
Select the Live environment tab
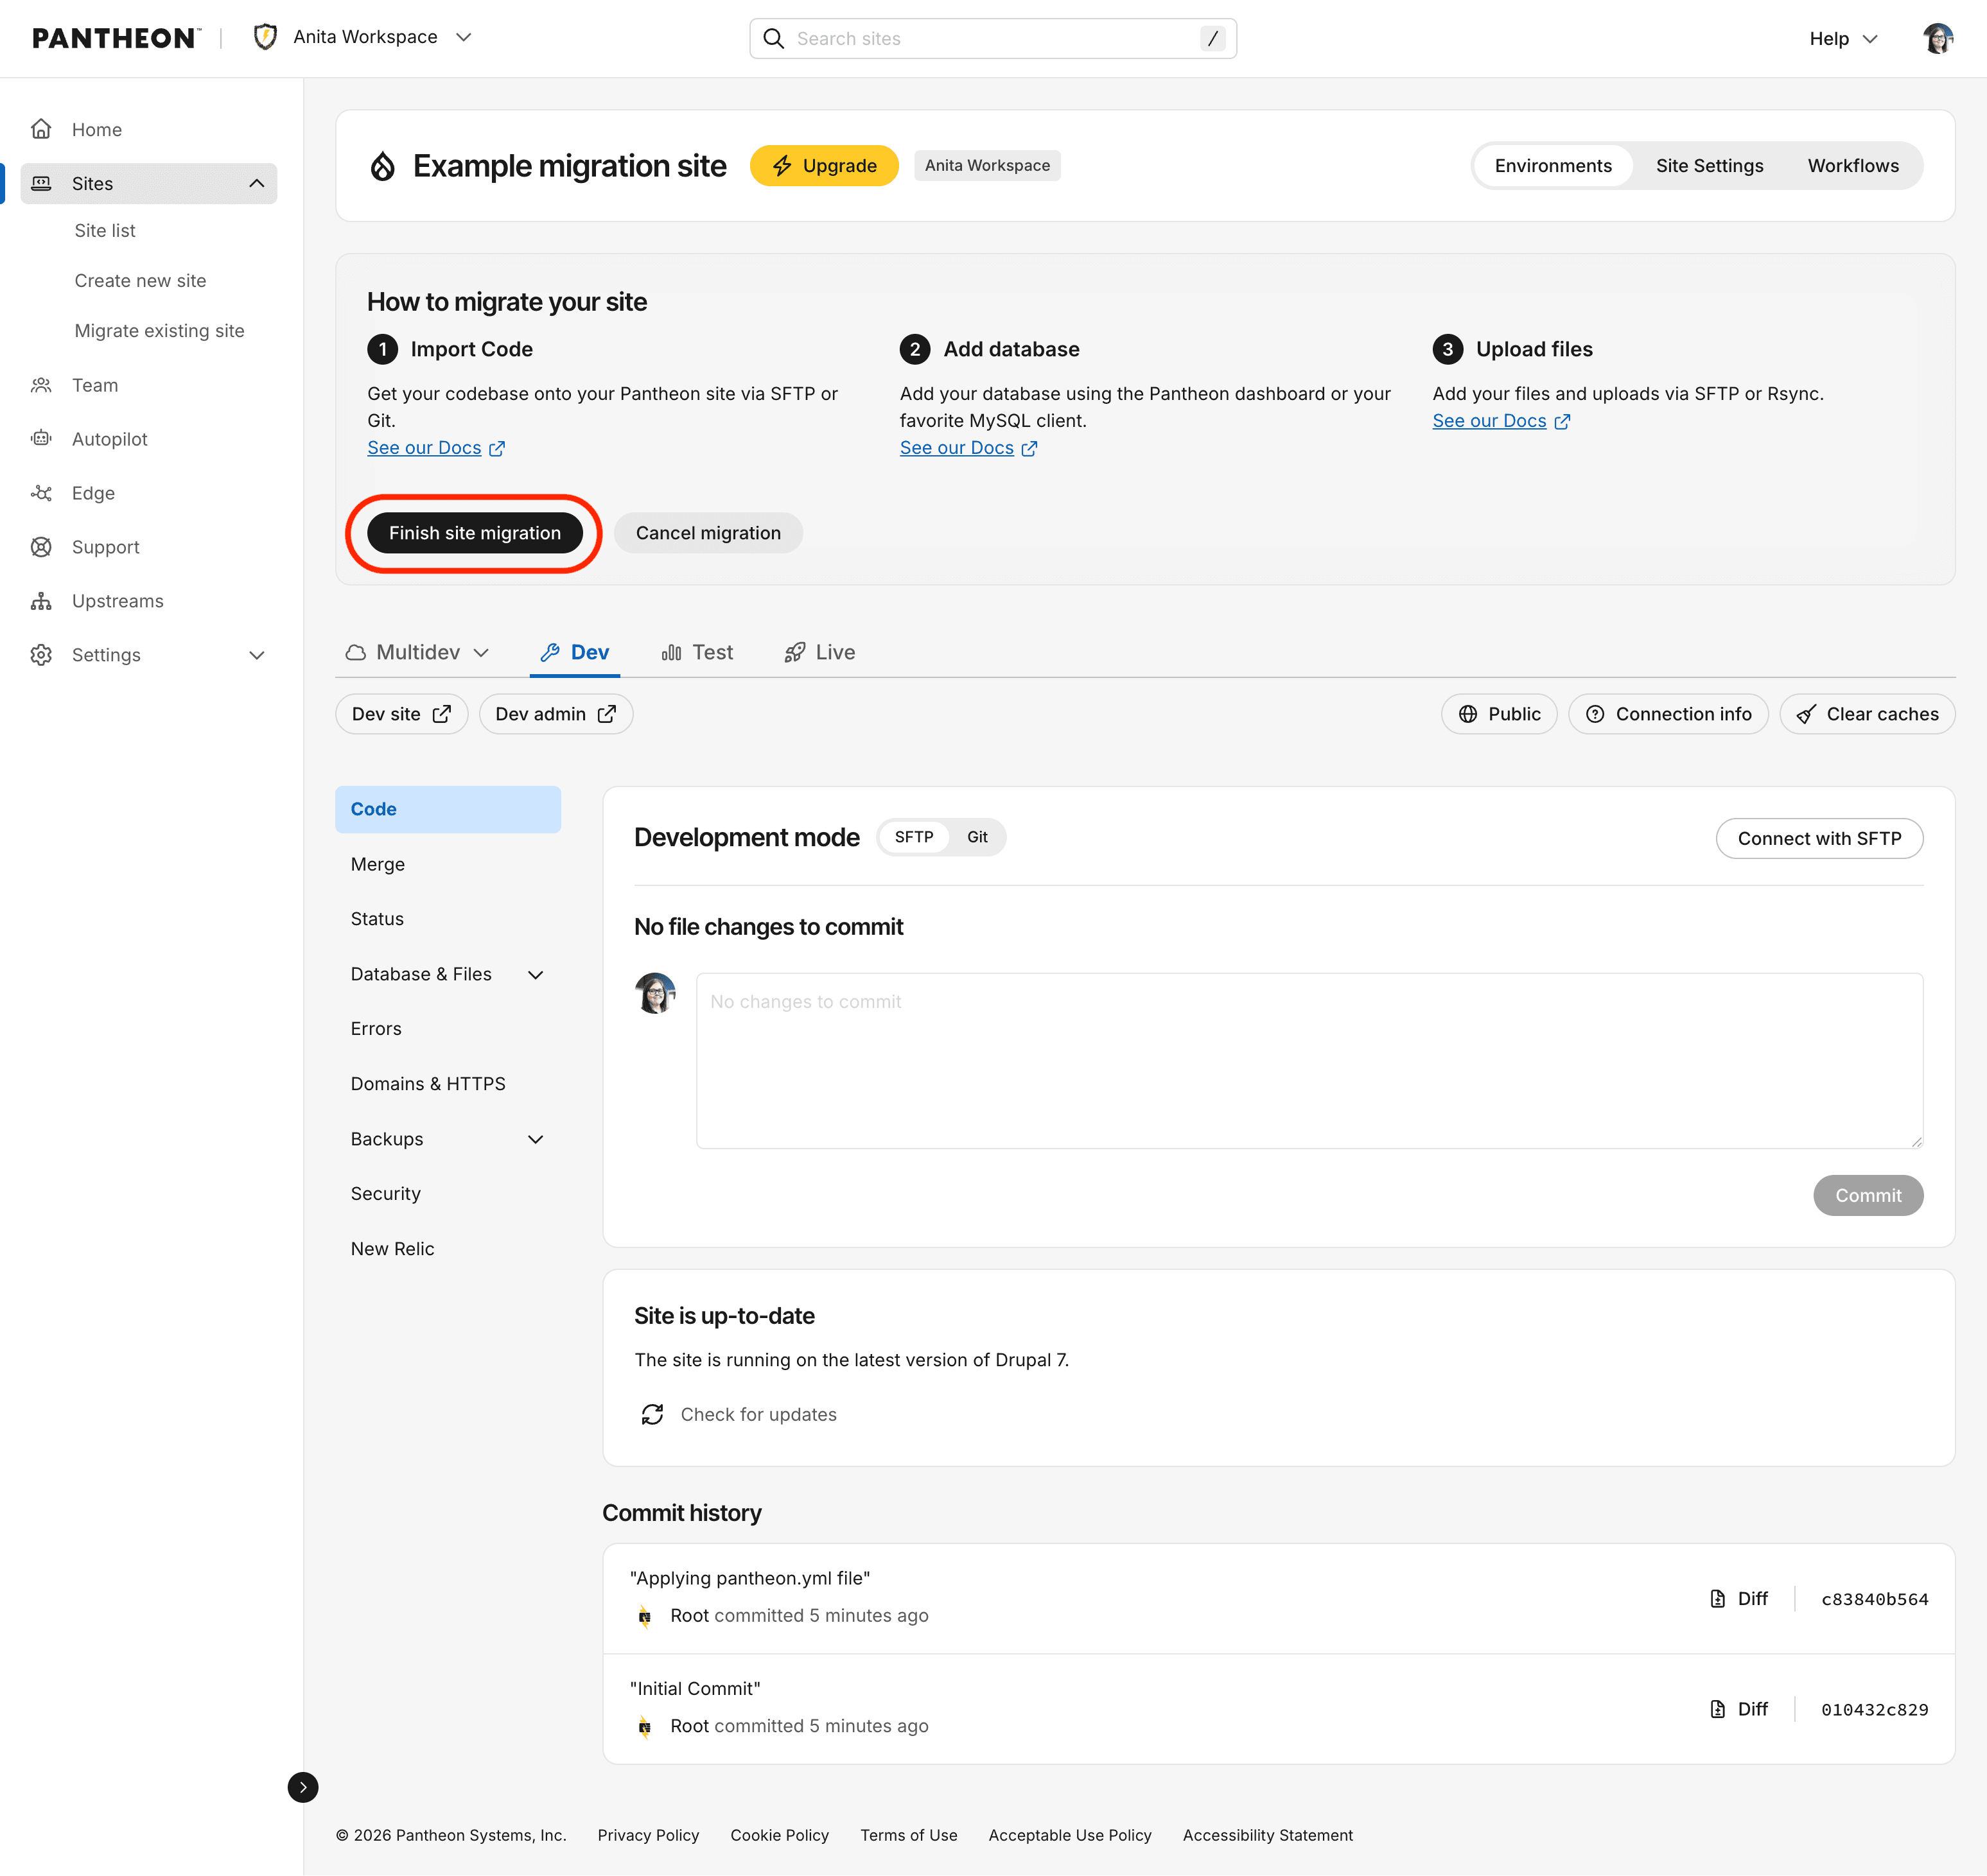coord(819,652)
